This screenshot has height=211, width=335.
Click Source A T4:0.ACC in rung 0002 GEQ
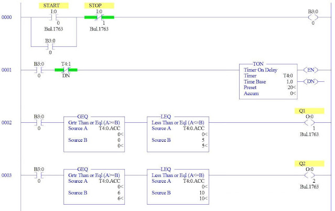[x=110, y=129]
